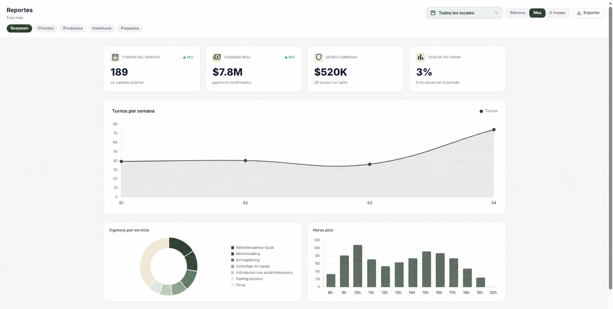Set the period range to 3 meses
This screenshot has width=613, height=309.
pyautogui.click(x=557, y=13)
